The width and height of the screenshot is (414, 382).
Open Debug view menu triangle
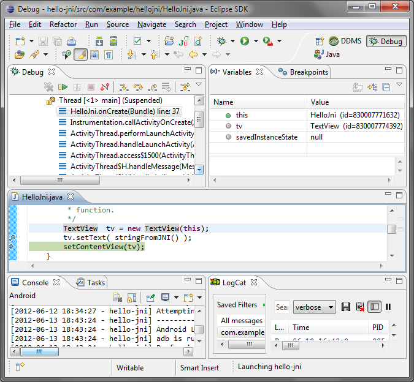tap(199, 84)
